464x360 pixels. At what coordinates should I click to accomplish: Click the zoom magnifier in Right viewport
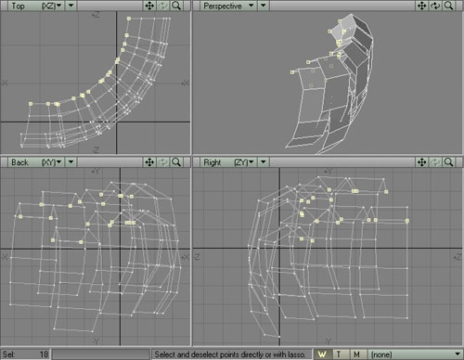tap(448, 162)
